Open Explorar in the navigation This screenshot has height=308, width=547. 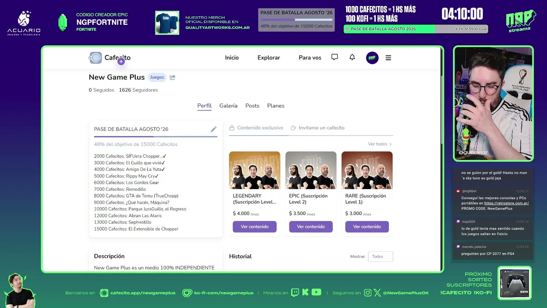[269, 58]
